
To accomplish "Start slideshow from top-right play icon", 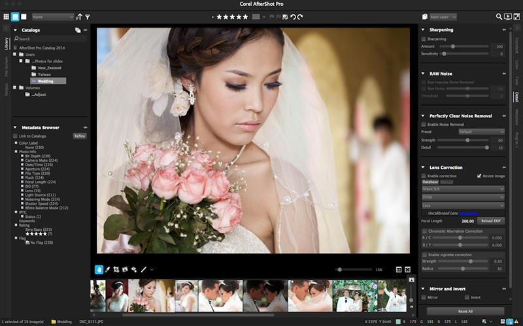I will (x=509, y=16).
